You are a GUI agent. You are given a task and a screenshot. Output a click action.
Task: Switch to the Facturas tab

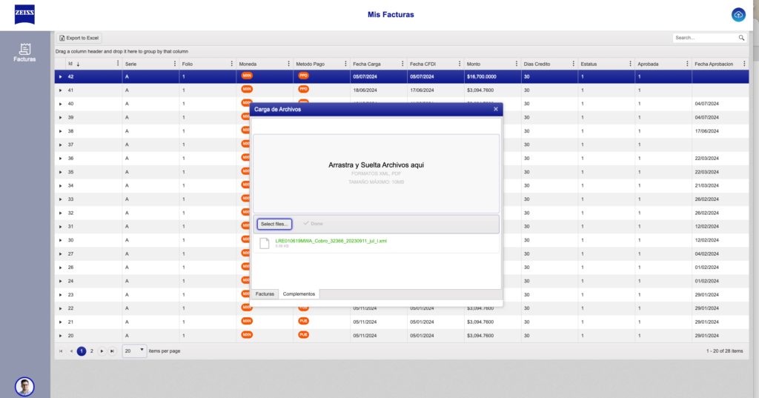pos(265,294)
